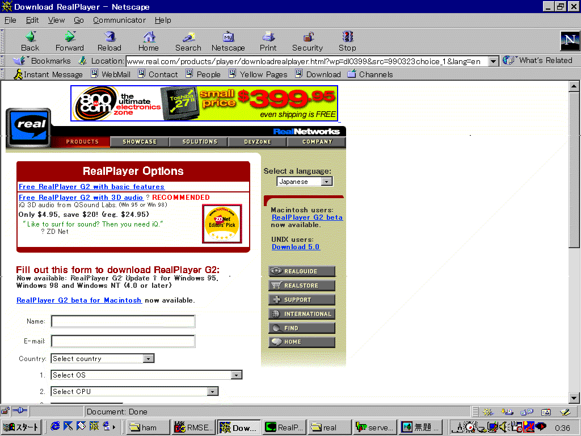The width and height of the screenshot is (581, 436).
Task: Click the ZDNet Editors' Pick badge
Action: (x=222, y=224)
